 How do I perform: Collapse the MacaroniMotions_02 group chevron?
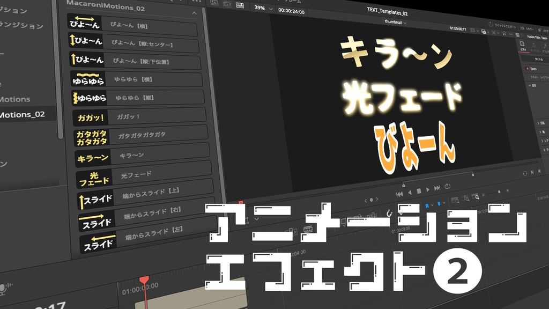[194, 13]
